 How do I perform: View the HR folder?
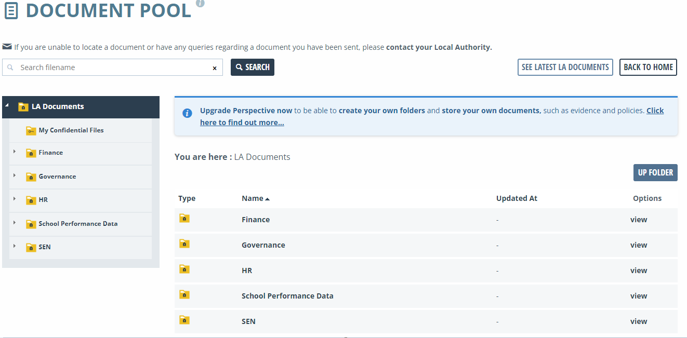pyautogui.click(x=639, y=271)
